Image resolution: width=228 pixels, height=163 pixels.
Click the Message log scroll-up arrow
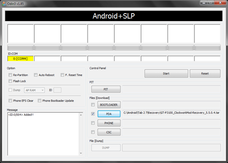[x=81, y=115]
